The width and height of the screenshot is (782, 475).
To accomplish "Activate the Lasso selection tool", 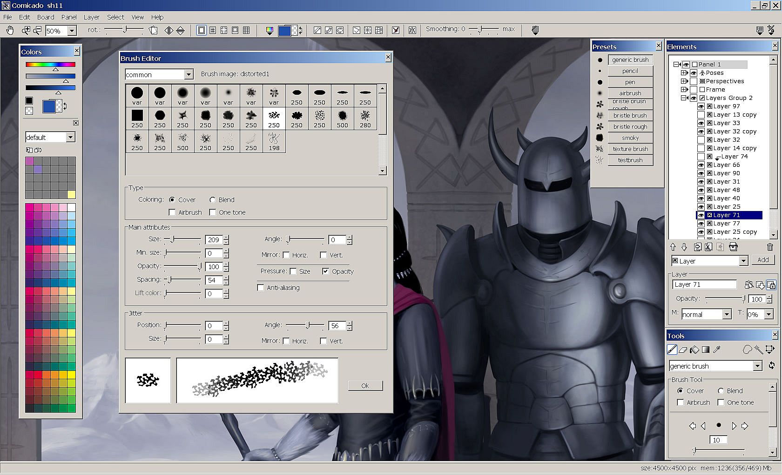I will (x=747, y=350).
